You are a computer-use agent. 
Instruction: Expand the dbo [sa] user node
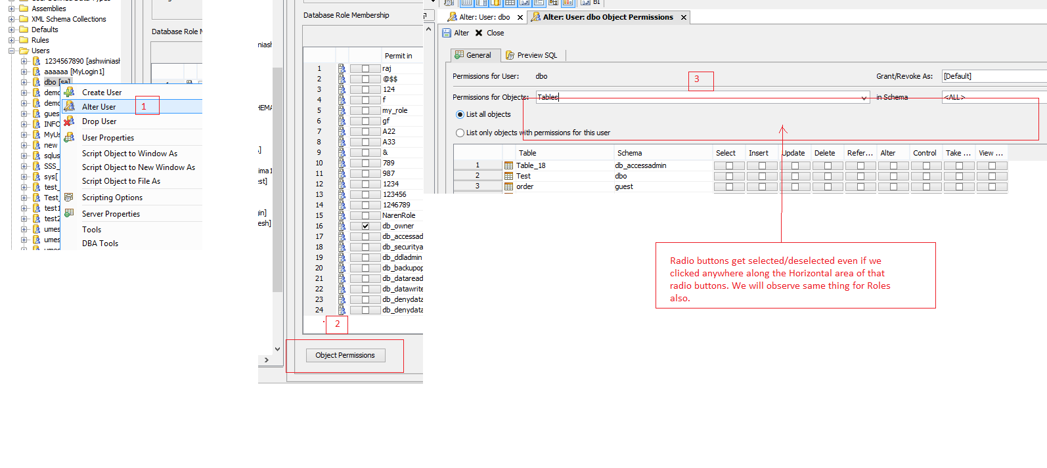(x=24, y=82)
